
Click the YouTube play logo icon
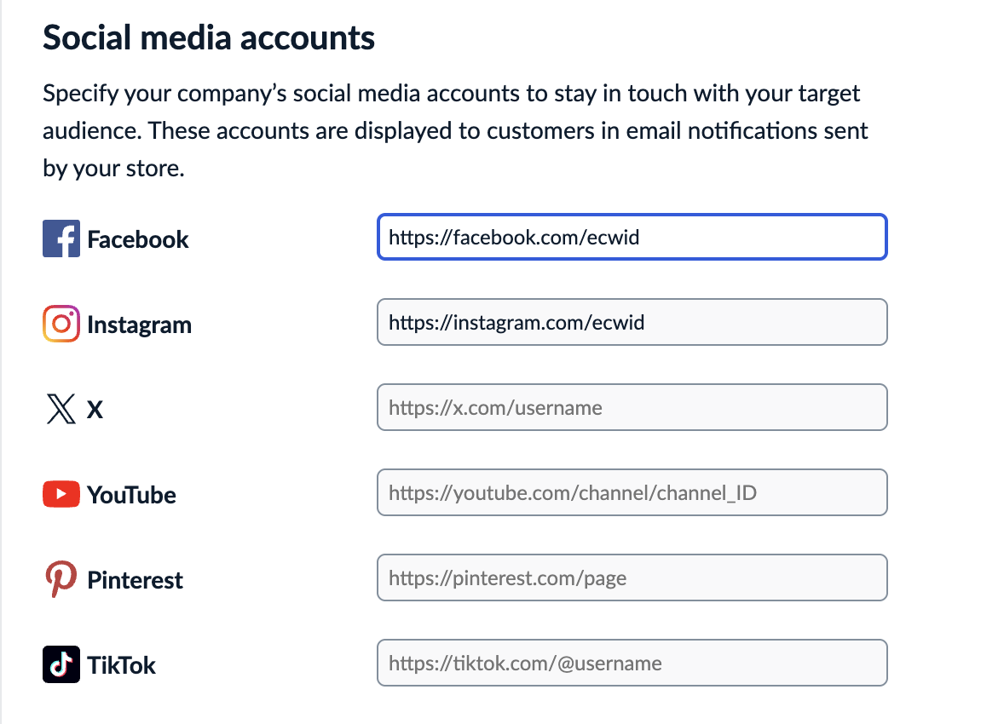coord(61,494)
